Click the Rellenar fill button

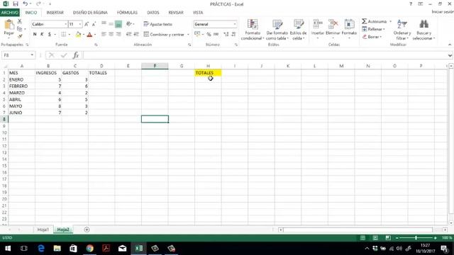click(x=373, y=29)
